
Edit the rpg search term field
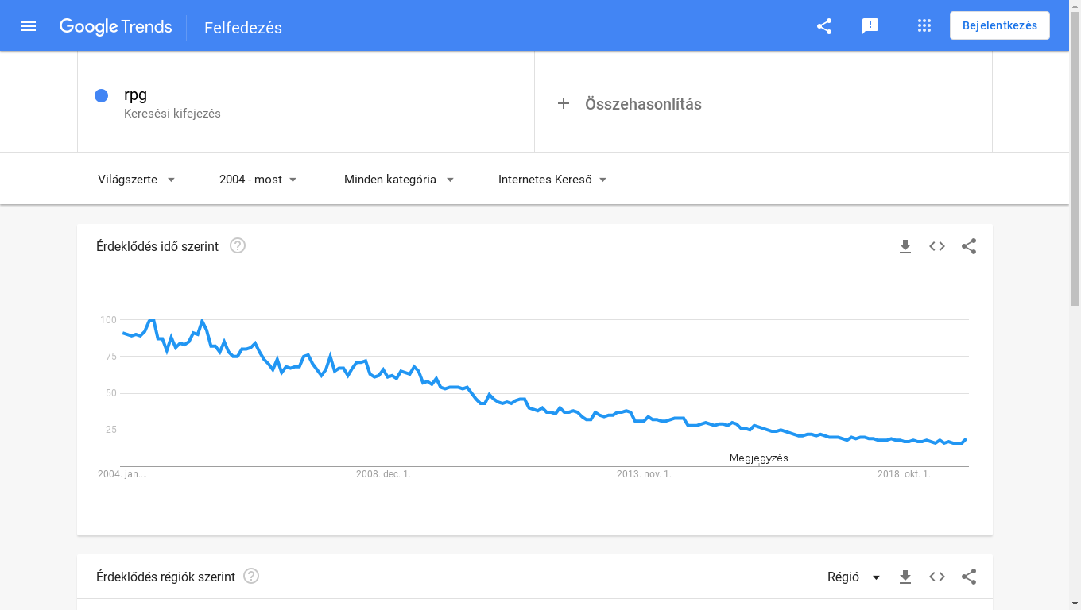pyautogui.click(x=306, y=103)
